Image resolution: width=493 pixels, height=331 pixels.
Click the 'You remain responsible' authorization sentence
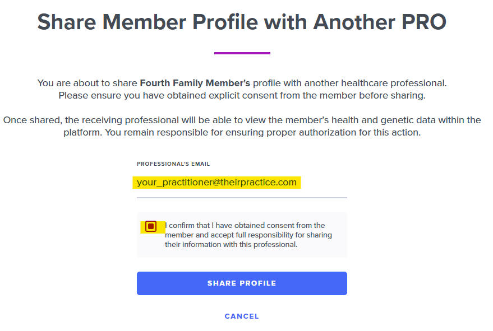tap(315, 133)
